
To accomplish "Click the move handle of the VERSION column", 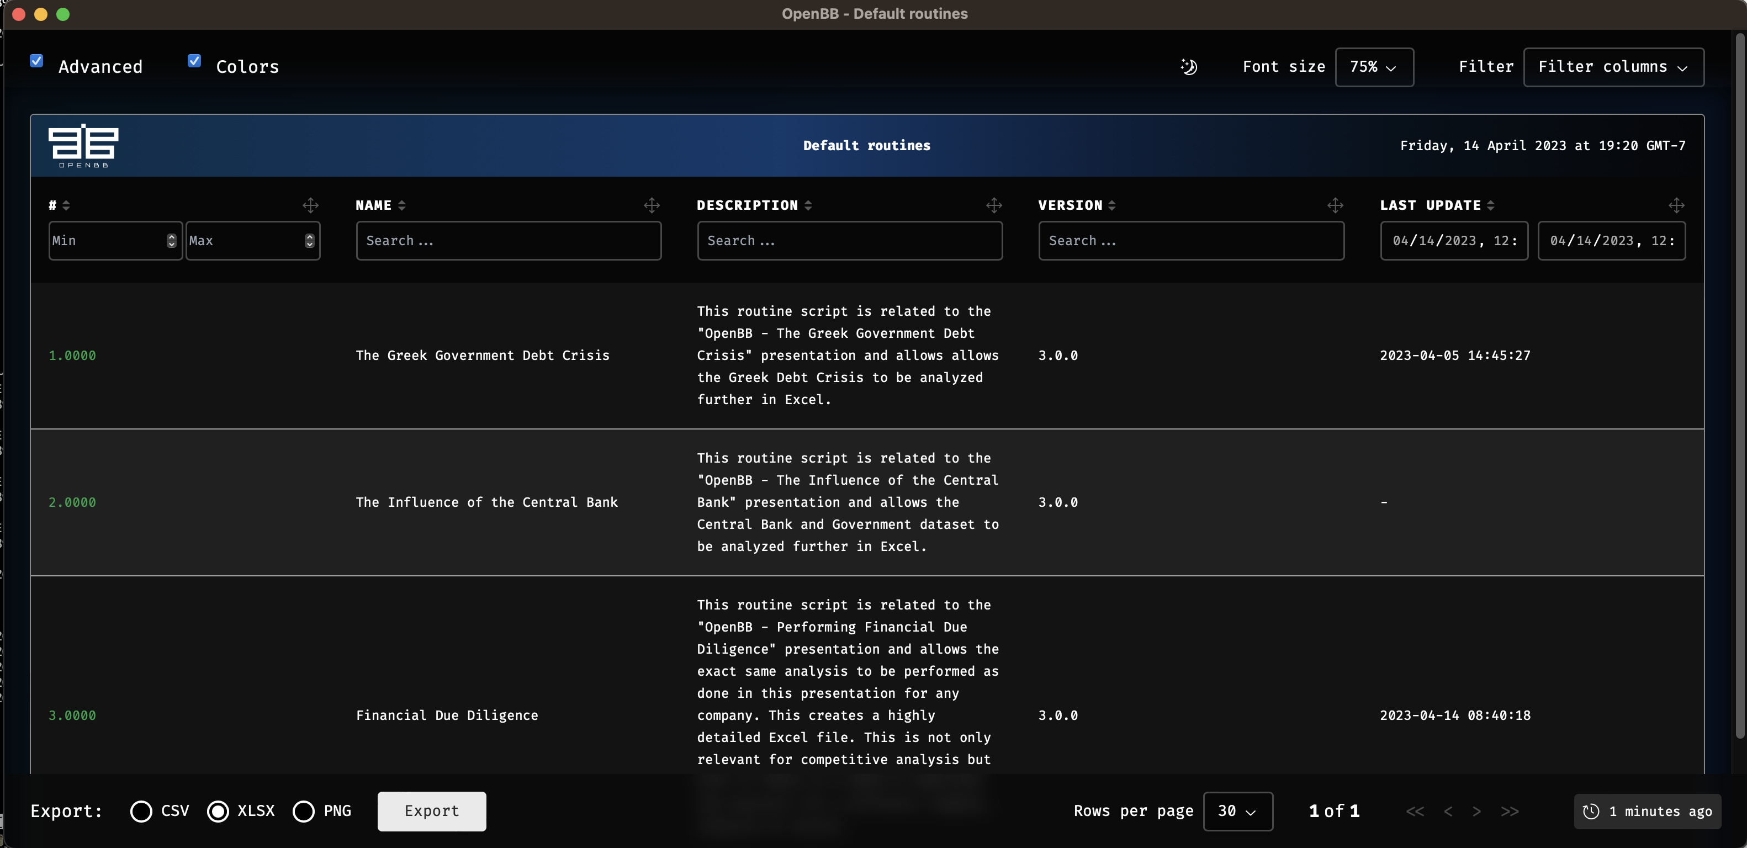I will click(1335, 205).
